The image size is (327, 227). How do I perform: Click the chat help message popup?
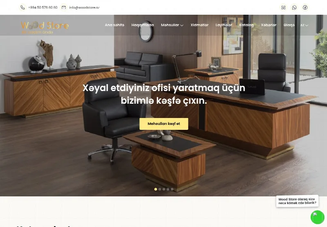point(297,201)
